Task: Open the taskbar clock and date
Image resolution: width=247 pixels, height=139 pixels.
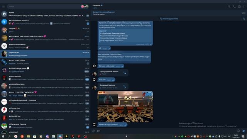Action: [x=236, y=136]
